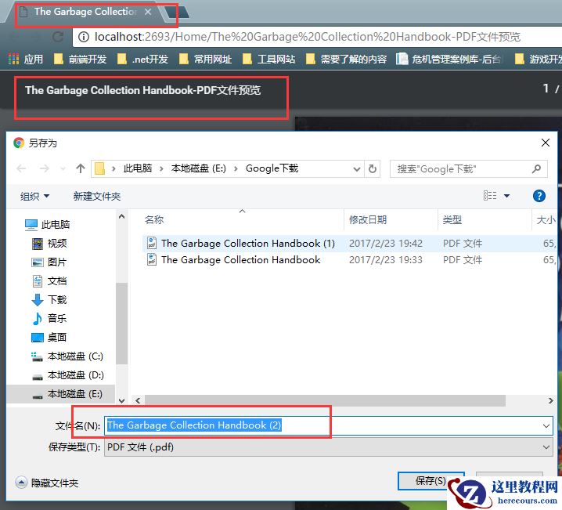Click 此电脑 in the path breadcrumb

click(x=138, y=168)
